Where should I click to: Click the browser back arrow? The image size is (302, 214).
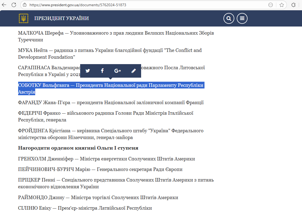[x=4, y=5]
